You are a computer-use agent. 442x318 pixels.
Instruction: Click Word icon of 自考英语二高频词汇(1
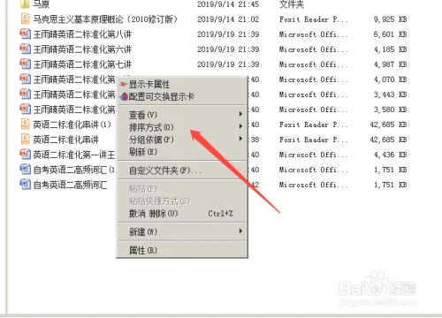(x=26, y=170)
